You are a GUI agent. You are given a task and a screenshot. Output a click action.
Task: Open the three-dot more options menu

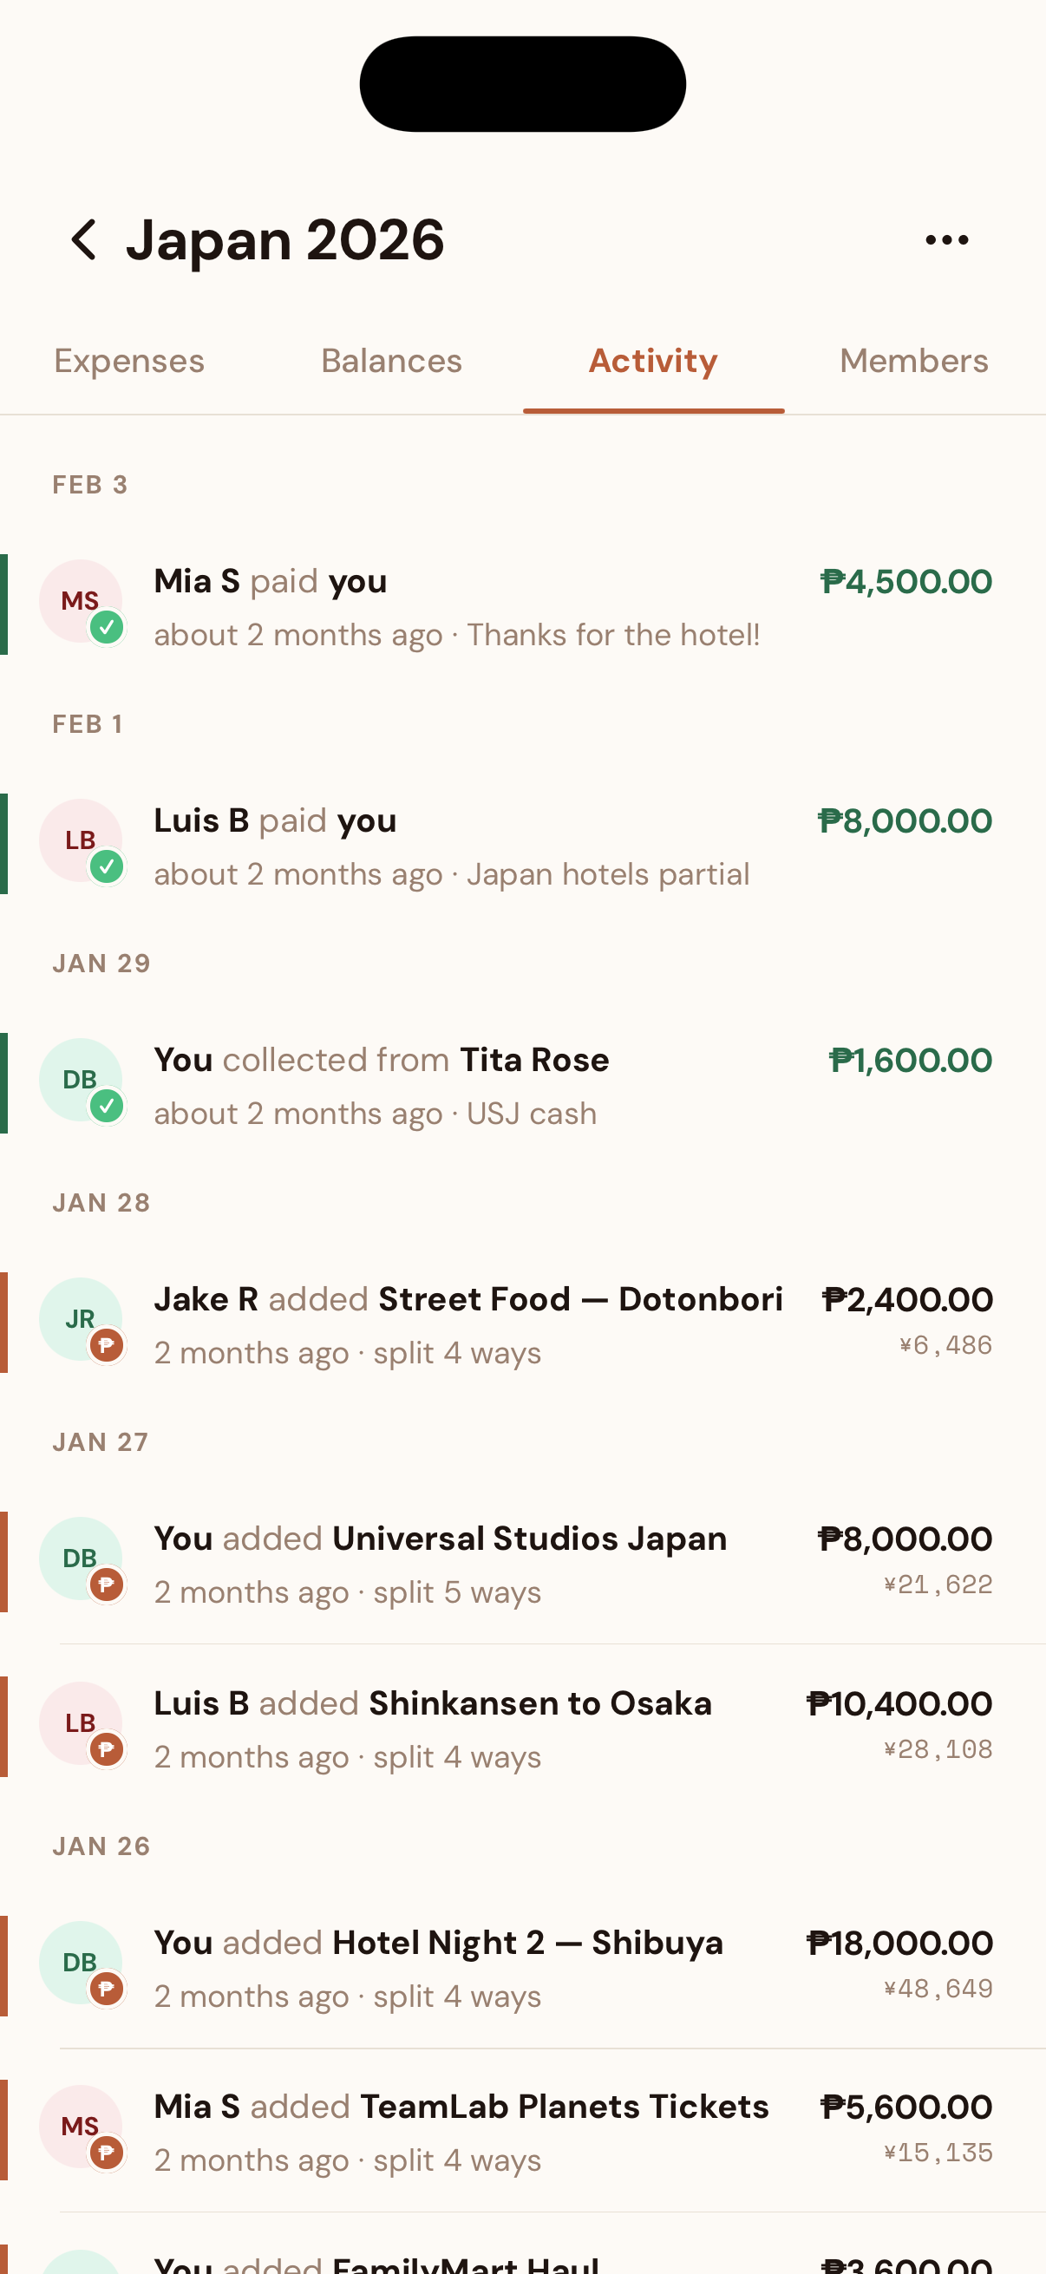(x=946, y=240)
